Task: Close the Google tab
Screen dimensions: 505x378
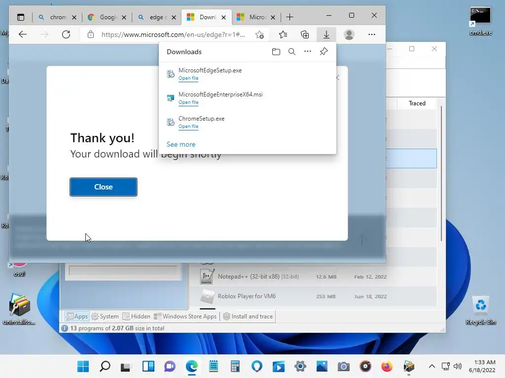Action: point(124,17)
